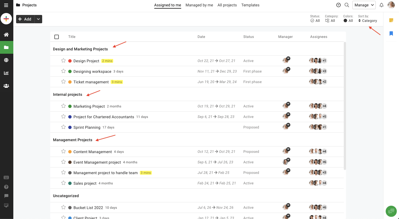399x219 pixels.
Task: Open the notifications bell
Action: click(382, 5)
